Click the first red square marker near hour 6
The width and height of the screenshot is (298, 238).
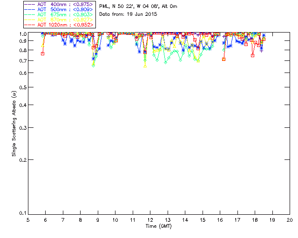[x=42, y=54]
